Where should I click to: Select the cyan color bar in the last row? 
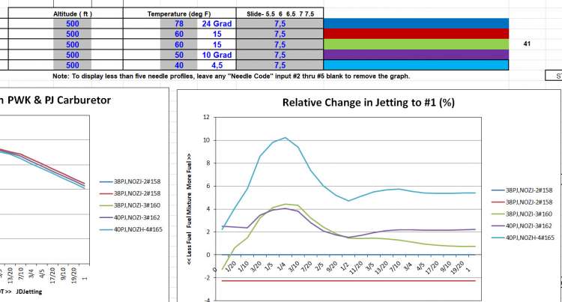416,65
